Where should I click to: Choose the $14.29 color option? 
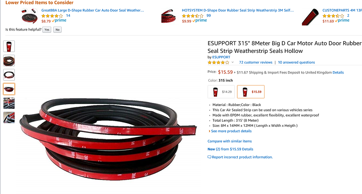(221, 92)
